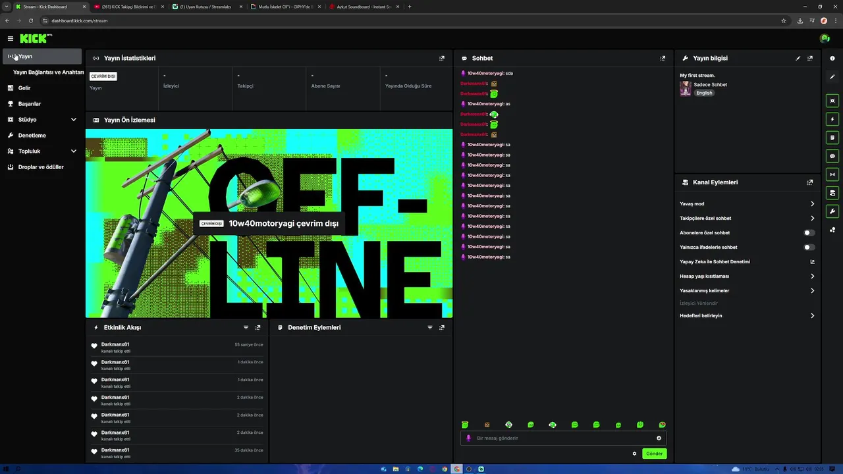The width and height of the screenshot is (843, 474).
Task: Open Hesap yaşı kısıtlaması settings
Action: (748, 276)
